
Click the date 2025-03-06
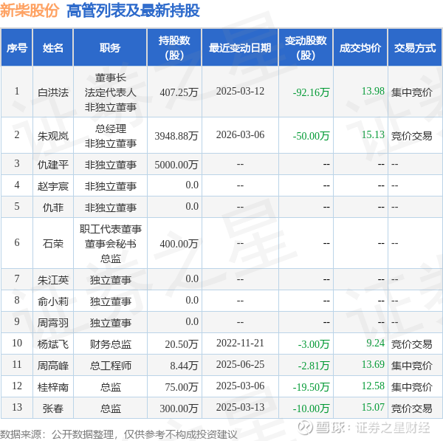240,386
